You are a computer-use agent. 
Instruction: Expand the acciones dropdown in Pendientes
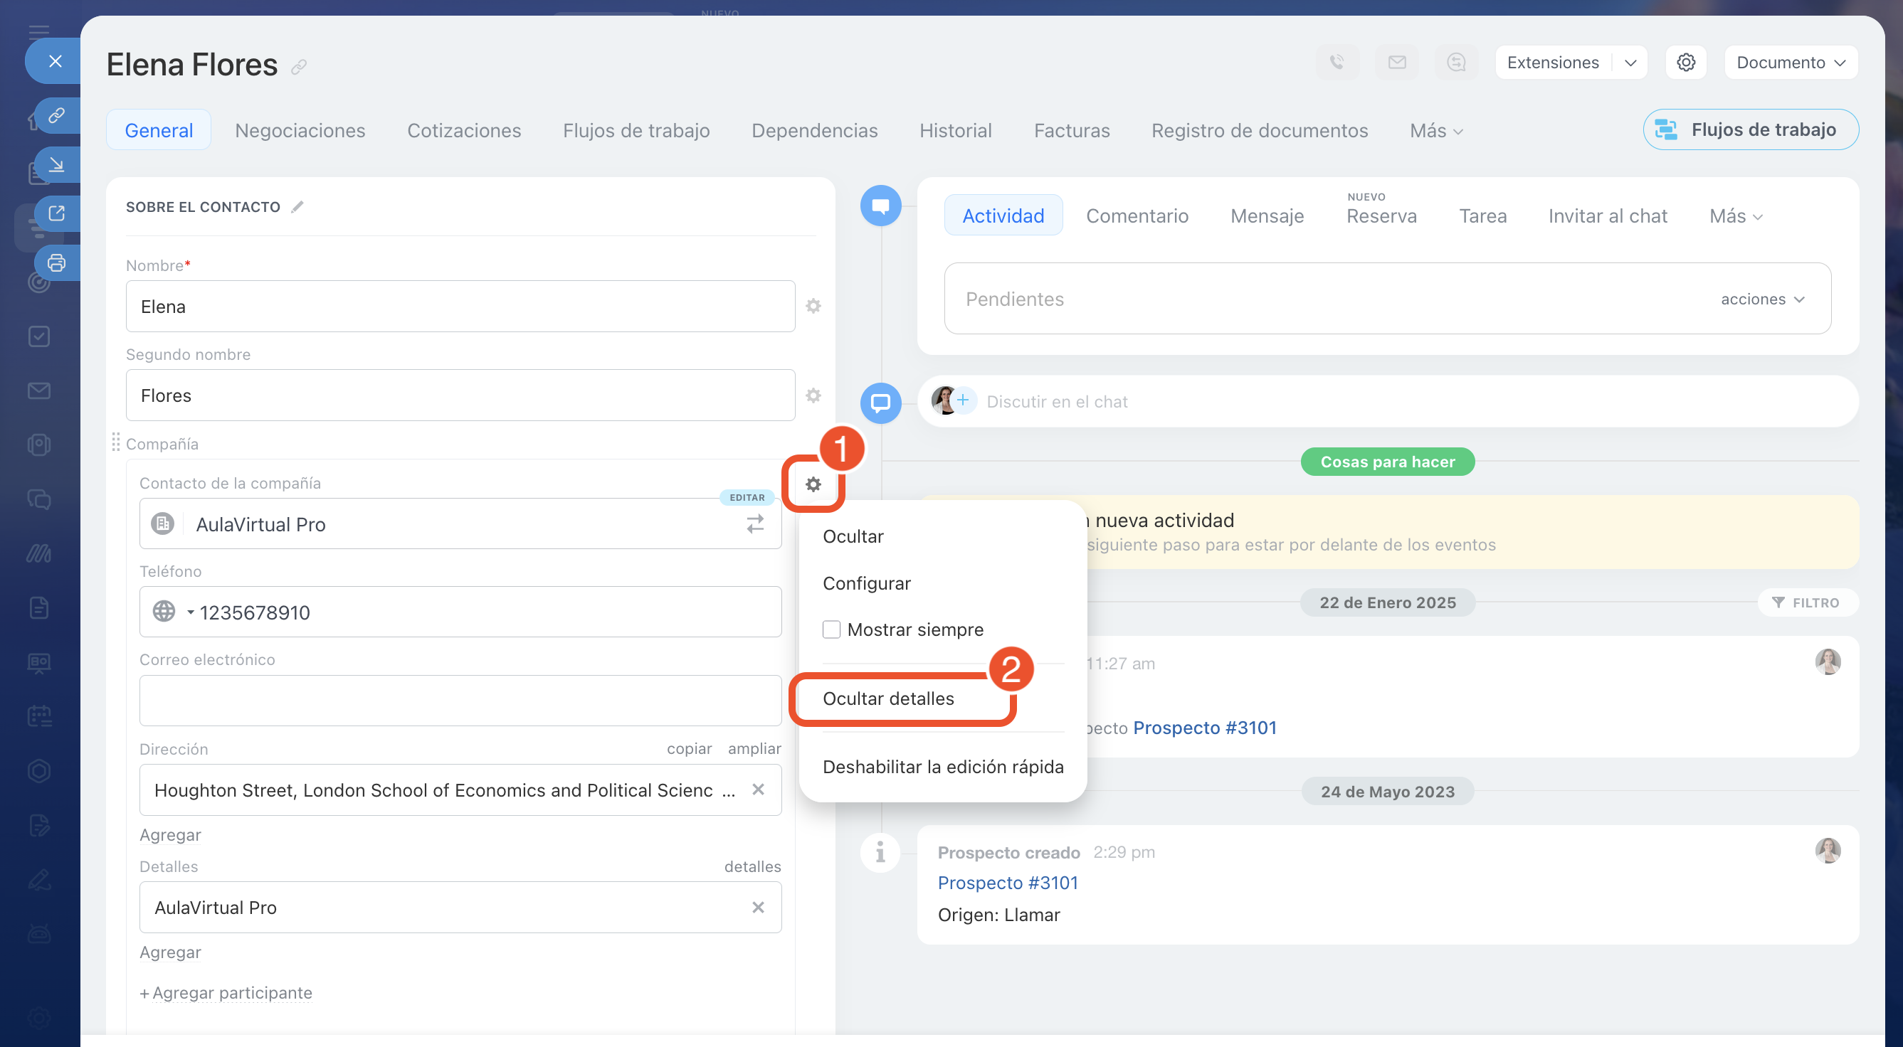click(1762, 299)
